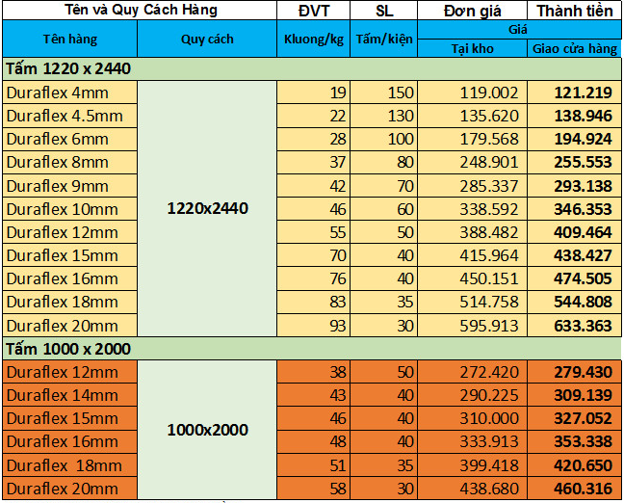Click the 'Tên hàng' subheader cell

point(70,39)
